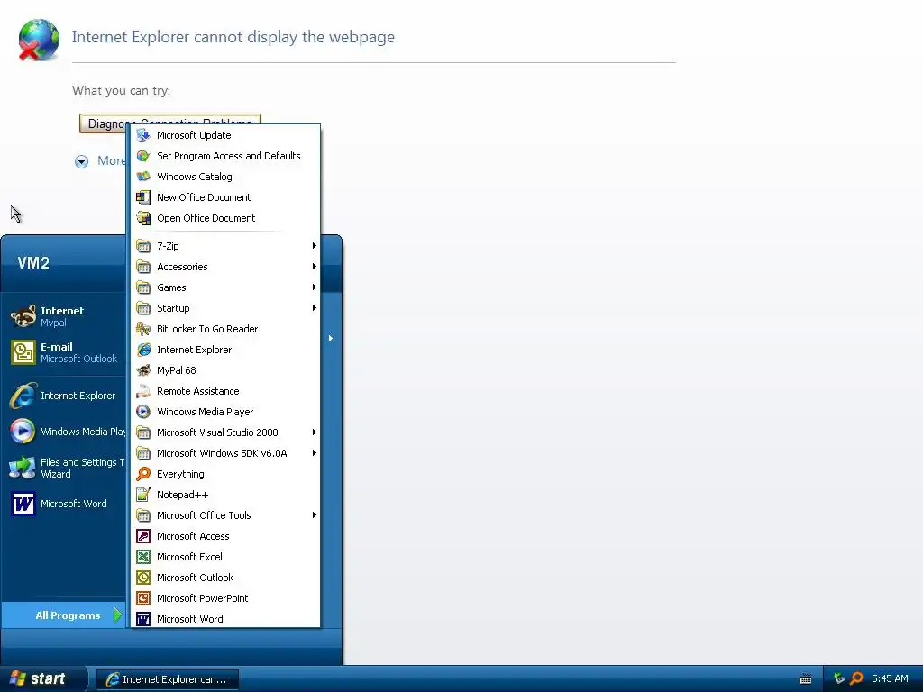Image resolution: width=923 pixels, height=692 pixels.
Task: Open the Games folder entry
Action: (x=226, y=287)
